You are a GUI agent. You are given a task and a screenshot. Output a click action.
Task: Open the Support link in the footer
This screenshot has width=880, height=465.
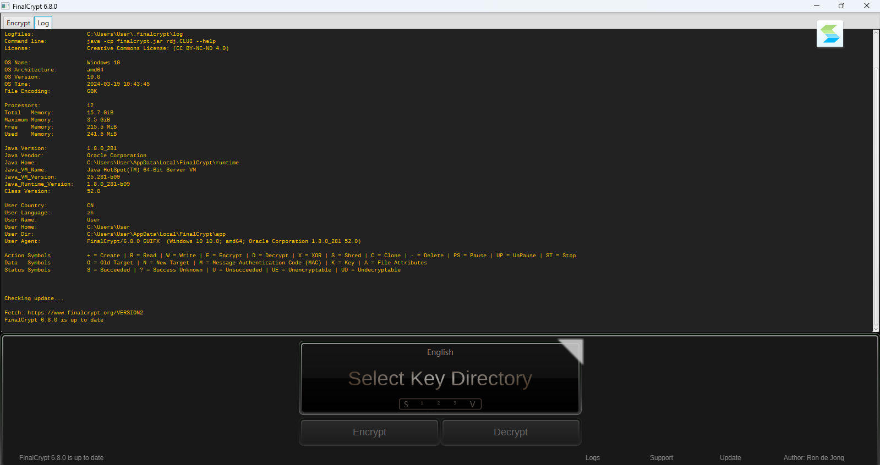click(662, 458)
